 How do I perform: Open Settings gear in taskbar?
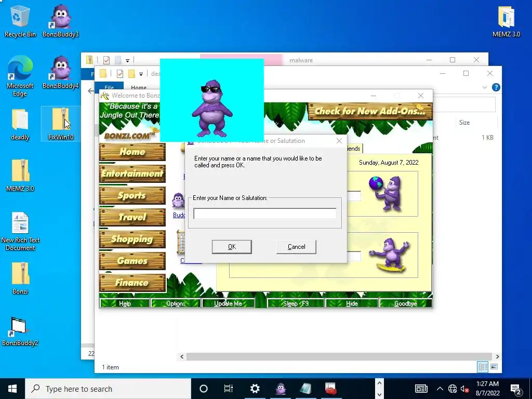[255, 389]
